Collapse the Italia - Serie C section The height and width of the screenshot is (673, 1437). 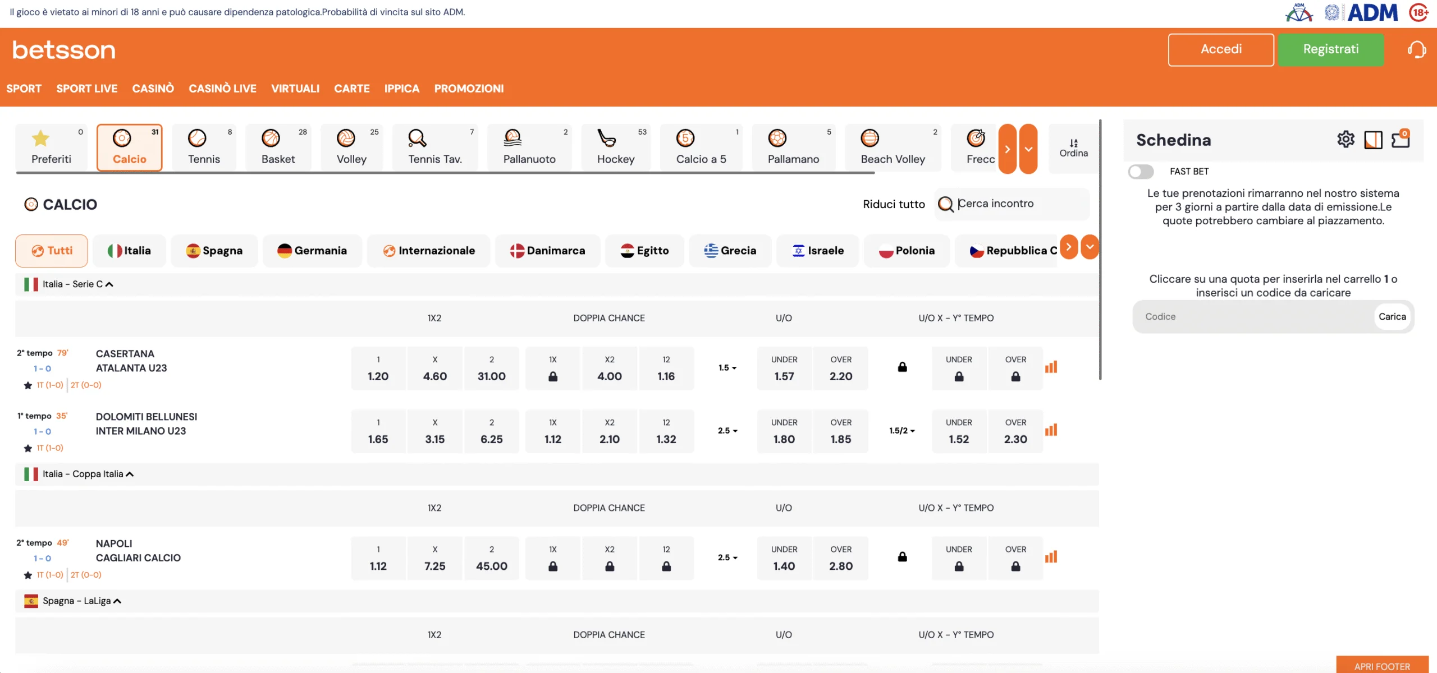click(109, 284)
